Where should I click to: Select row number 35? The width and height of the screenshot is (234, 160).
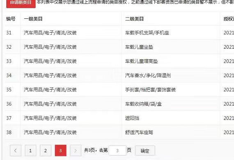(9, 90)
